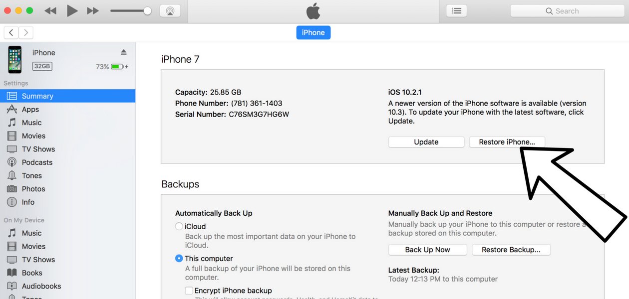Click the iOS 10.2.1 version label
The width and height of the screenshot is (629, 299).
pyautogui.click(x=405, y=92)
